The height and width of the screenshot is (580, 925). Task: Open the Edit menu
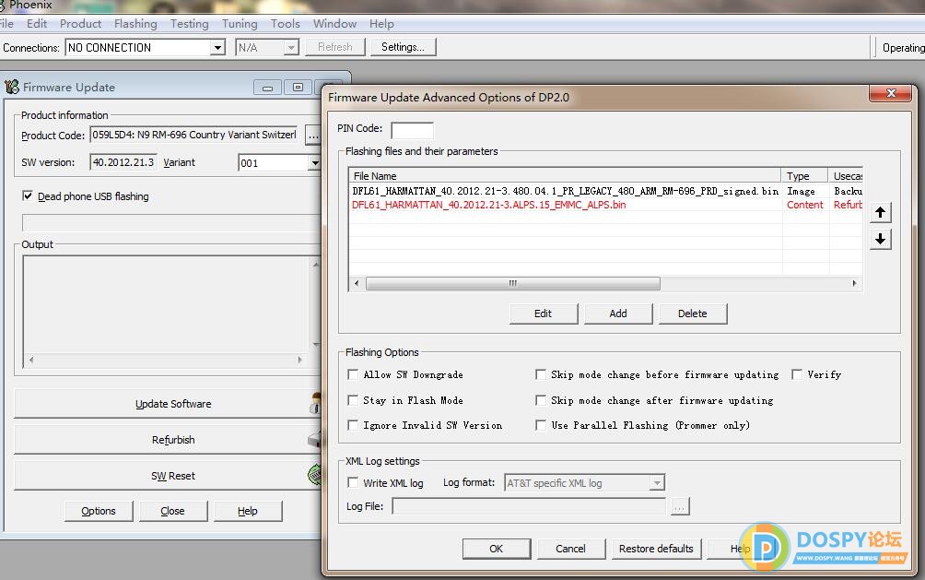tap(37, 24)
